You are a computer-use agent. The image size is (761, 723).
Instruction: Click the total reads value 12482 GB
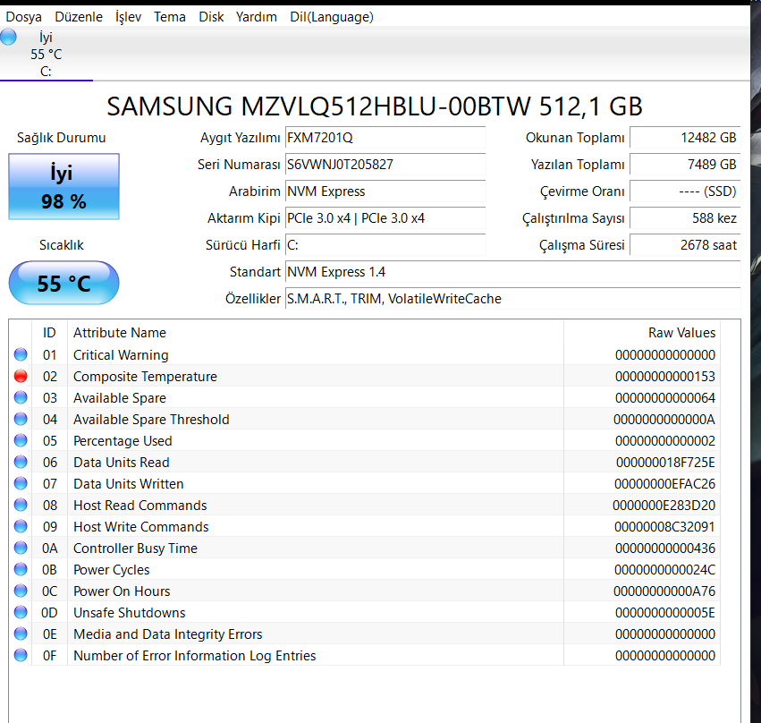(685, 138)
